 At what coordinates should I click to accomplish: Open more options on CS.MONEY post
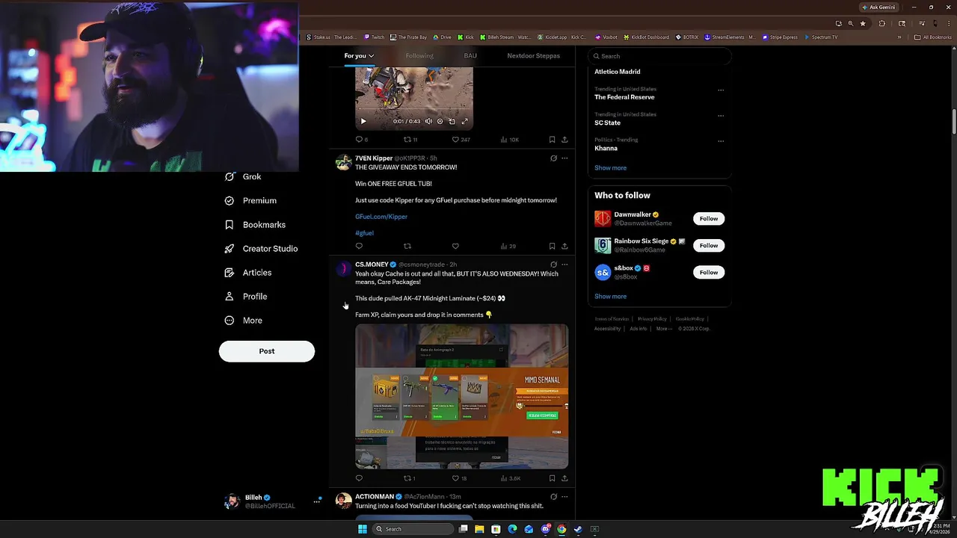(x=564, y=265)
